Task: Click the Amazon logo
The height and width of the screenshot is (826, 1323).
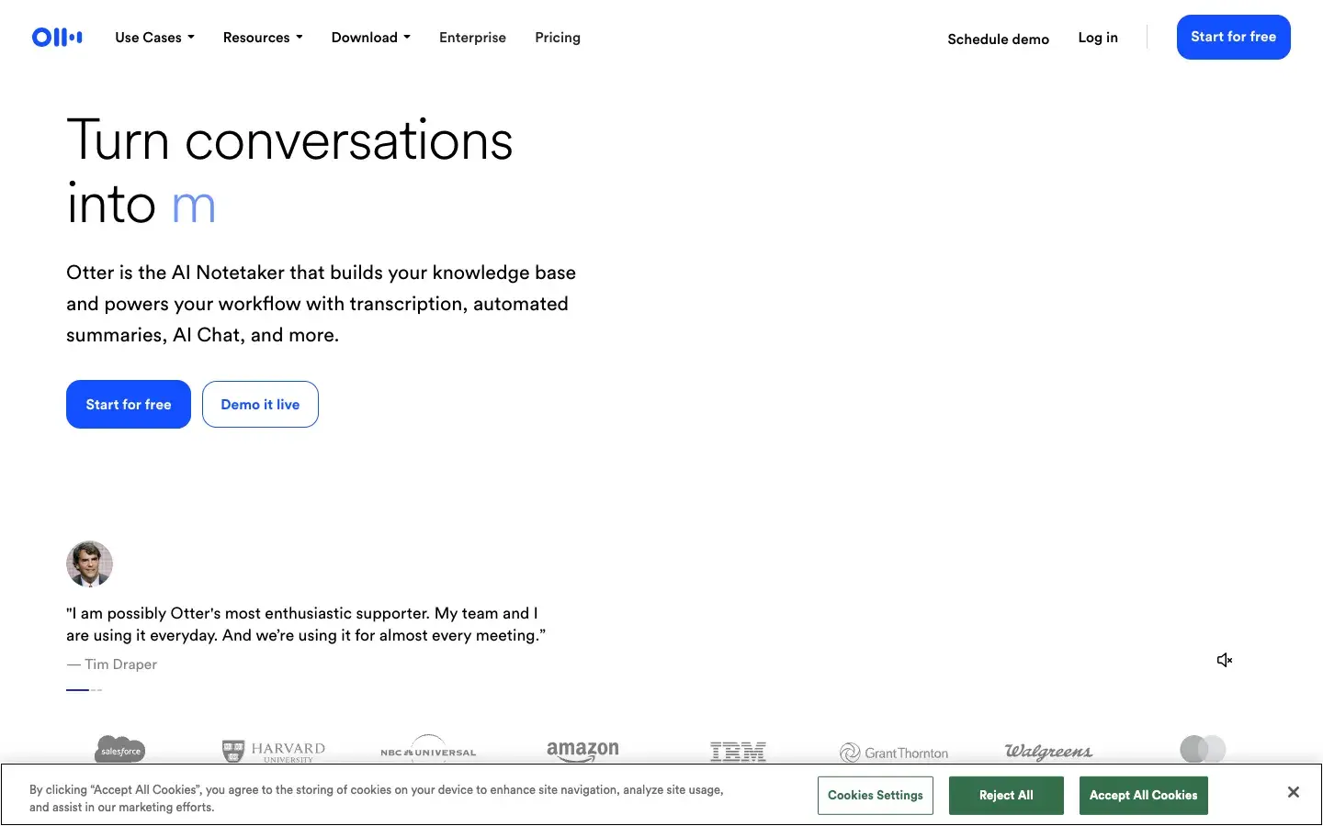Action: (x=582, y=751)
